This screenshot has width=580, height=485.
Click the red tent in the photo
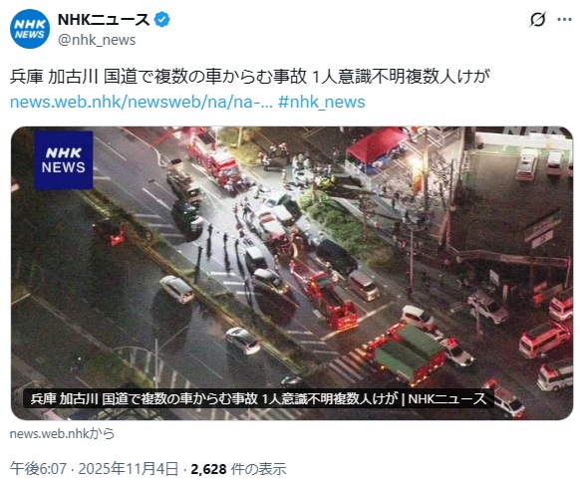click(x=375, y=146)
